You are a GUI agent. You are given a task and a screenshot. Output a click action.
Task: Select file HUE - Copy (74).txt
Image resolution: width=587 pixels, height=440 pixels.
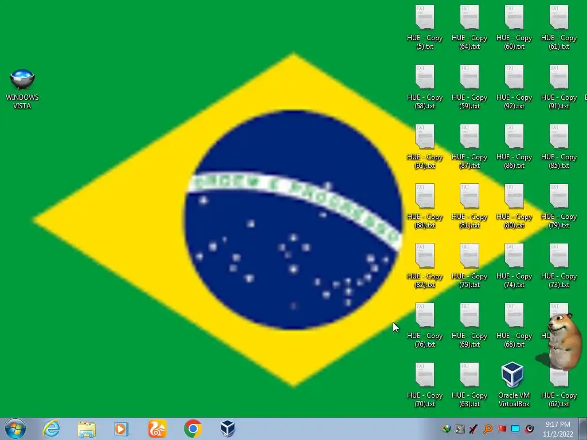click(514, 266)
